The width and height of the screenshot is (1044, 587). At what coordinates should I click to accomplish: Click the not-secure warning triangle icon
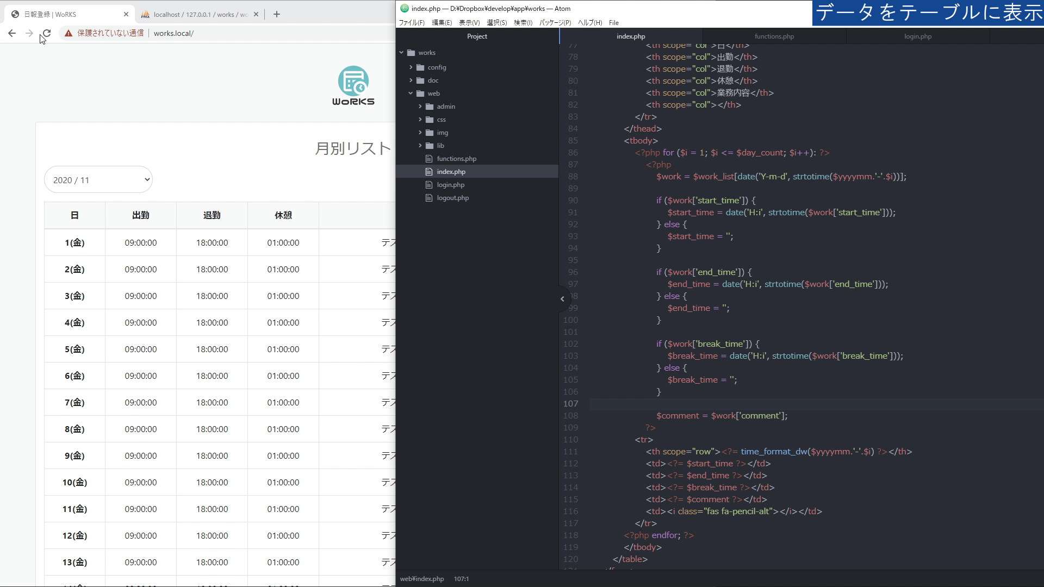(69, 33)
